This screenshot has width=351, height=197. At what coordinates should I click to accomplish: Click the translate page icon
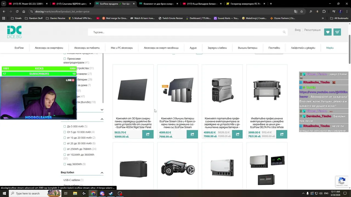click(x=296, y=11)
